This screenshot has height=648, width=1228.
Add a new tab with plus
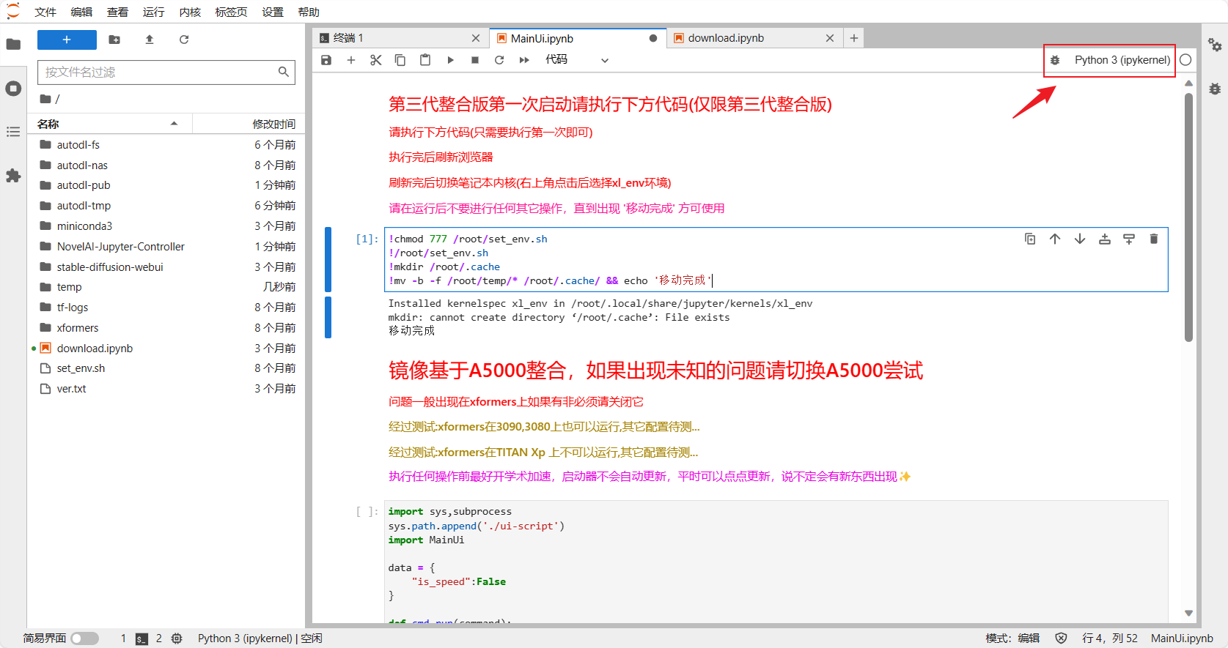coord(854,38)
